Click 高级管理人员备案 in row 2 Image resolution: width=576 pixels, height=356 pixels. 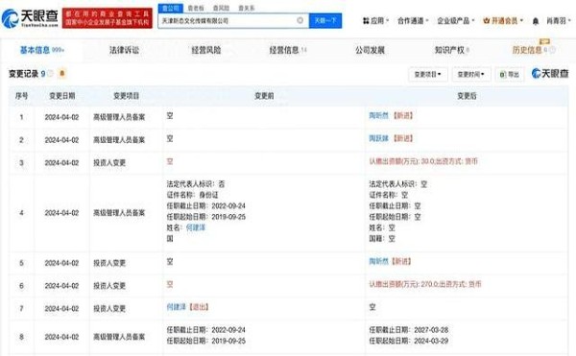pyautogui.click(x=119, y=140)
